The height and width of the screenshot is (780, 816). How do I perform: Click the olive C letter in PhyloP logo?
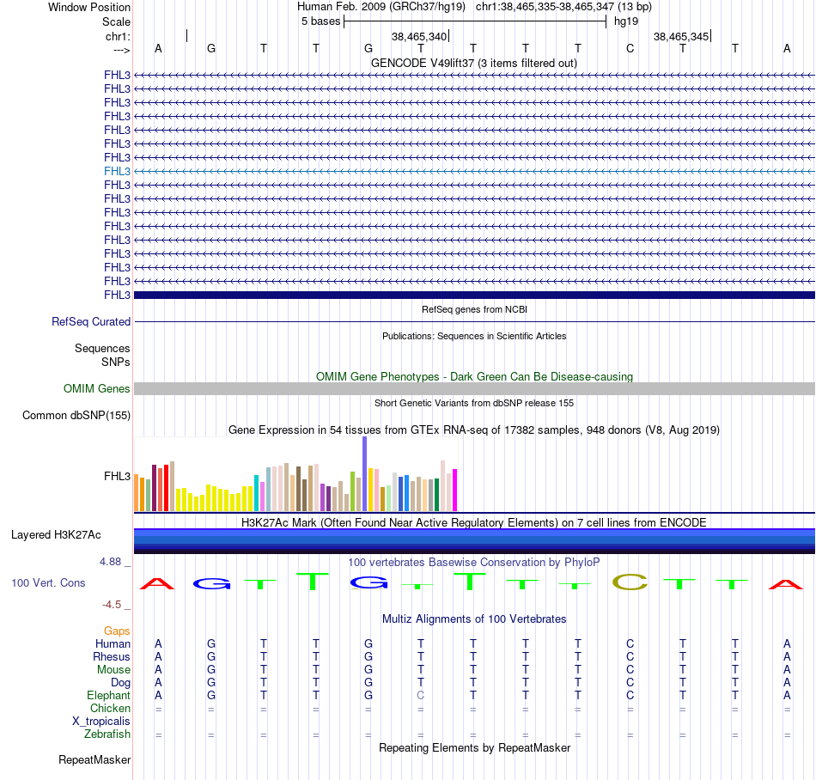point(630,582)
